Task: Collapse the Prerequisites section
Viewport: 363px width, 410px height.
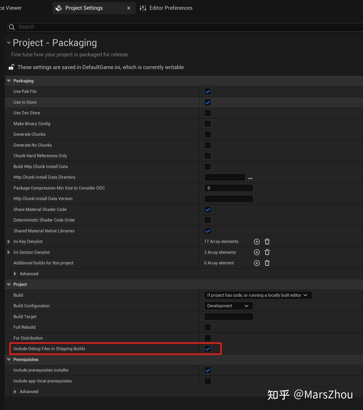Action: pos(9,359)
